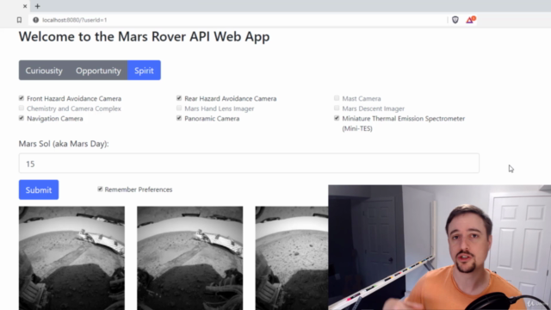Open the Brave Shields icon

[x=455, y=20]
